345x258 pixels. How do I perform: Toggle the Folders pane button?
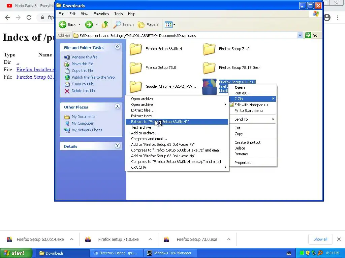click(148, 25)
